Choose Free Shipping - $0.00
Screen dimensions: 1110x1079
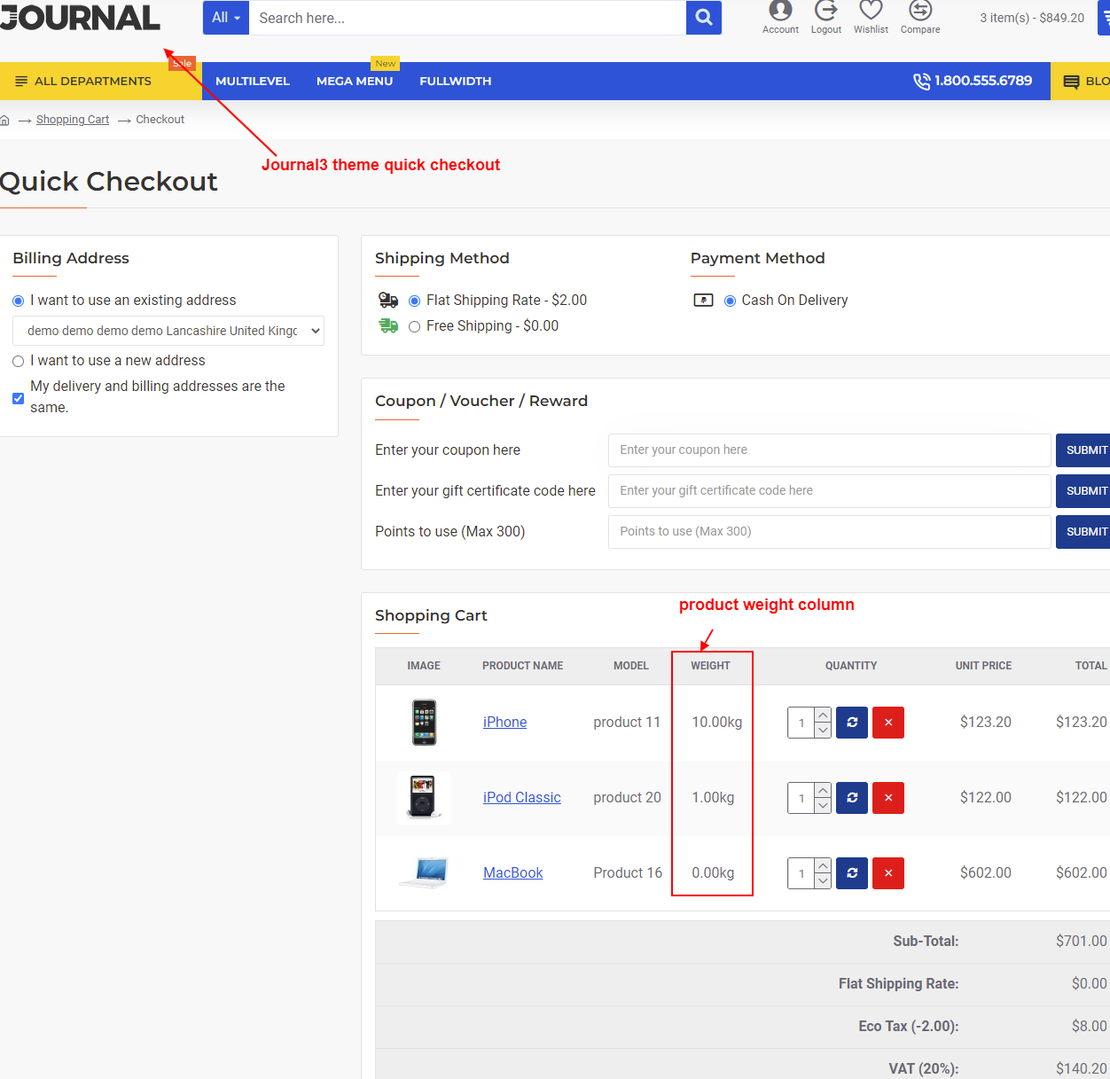414,327
